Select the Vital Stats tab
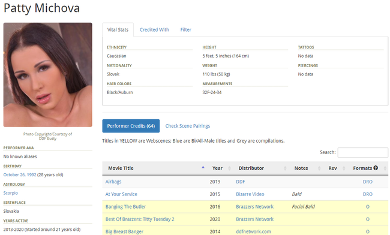Image resolution: width=390 pixels, height=235 pixels. [118, 30]
